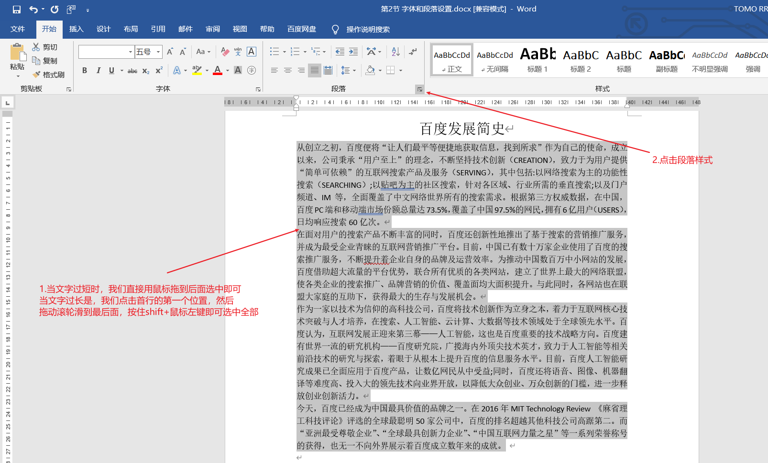Open font name dropdown

coord(131,52)
